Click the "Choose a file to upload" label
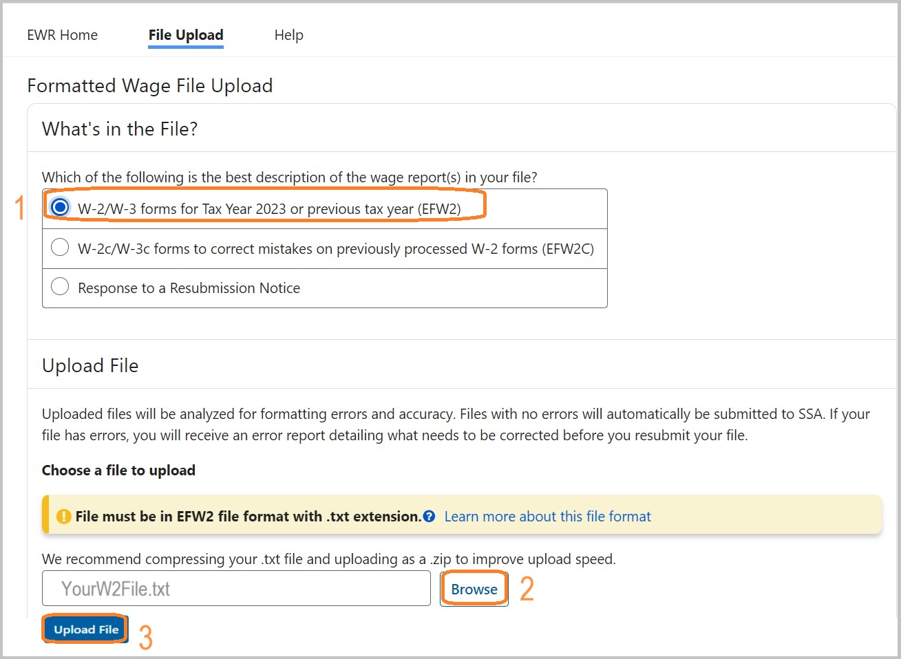901x659 pixels. [118, 470]
